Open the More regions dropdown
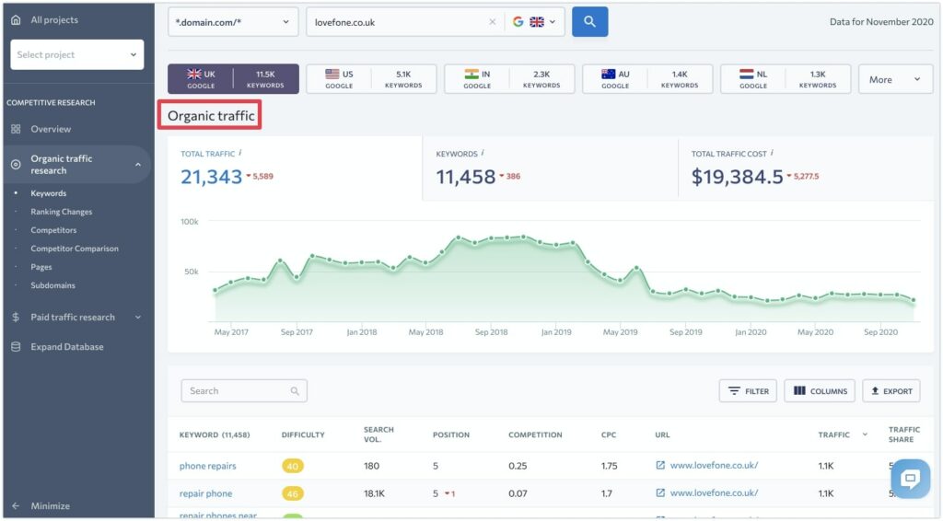 click(x=895, y=79)
